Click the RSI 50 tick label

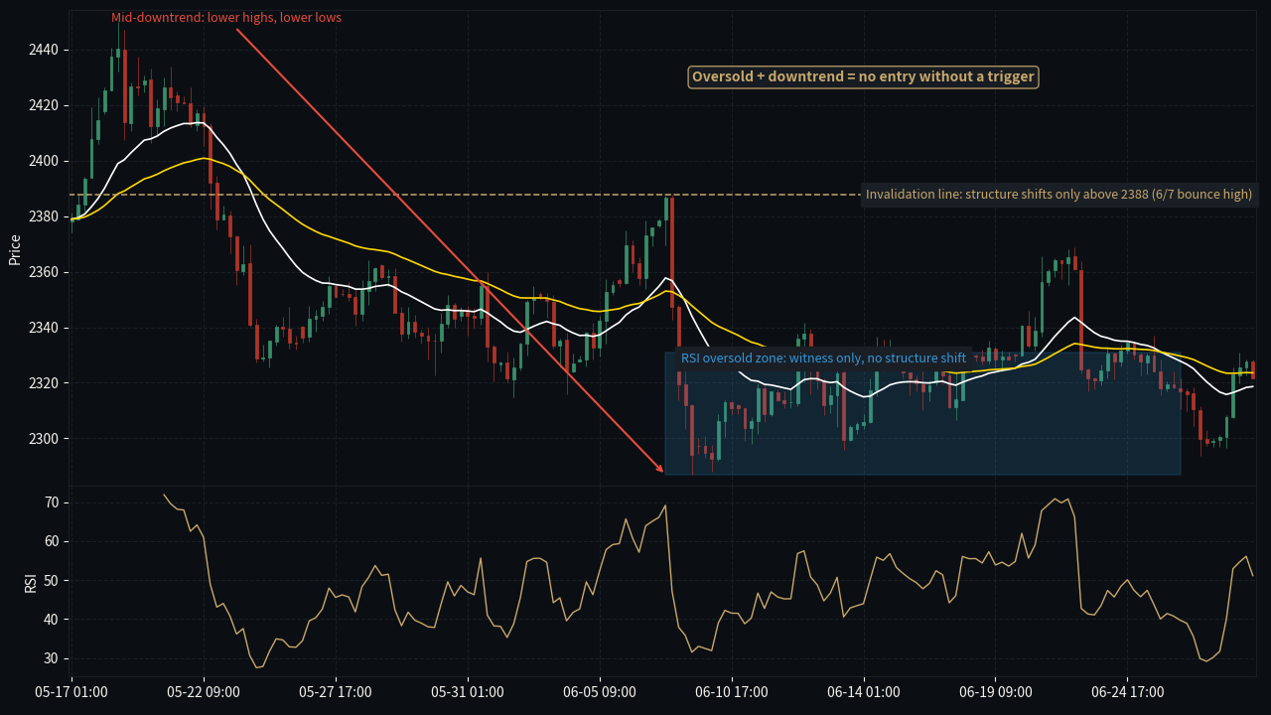point(53,581)
